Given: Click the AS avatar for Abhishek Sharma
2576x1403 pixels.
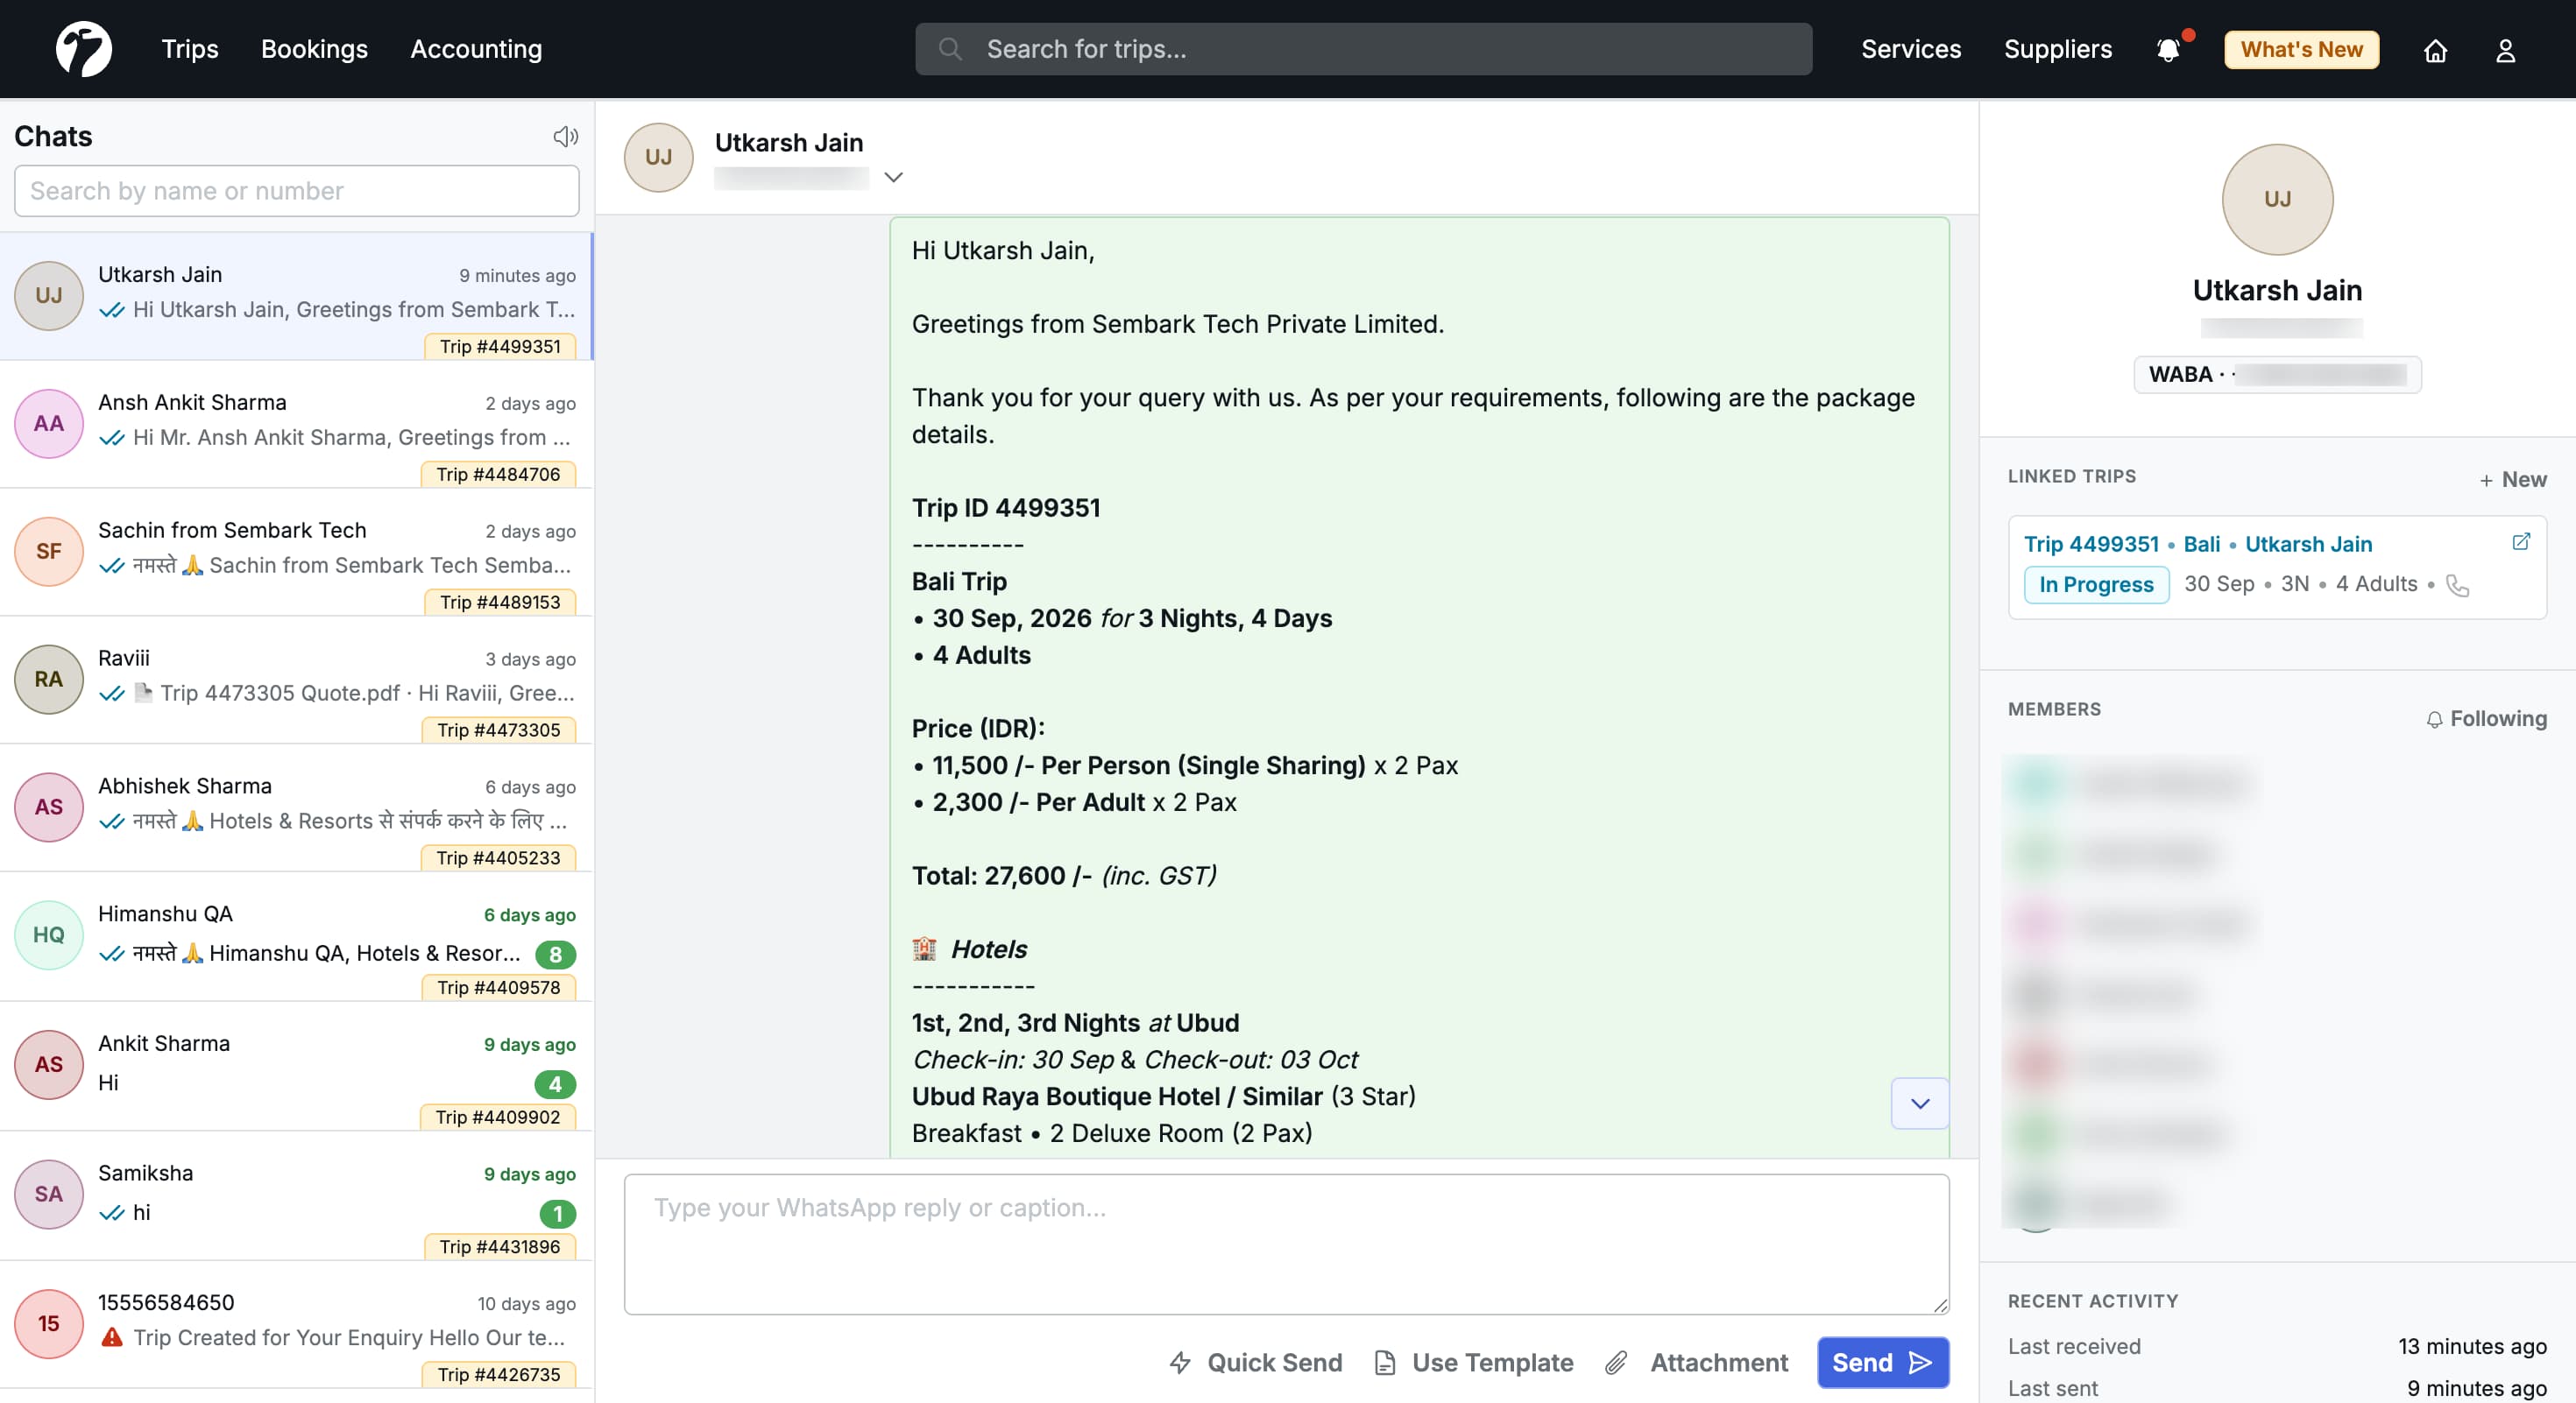Looking at the screenshot, I should pyautogui.click(x=48, y=807).
